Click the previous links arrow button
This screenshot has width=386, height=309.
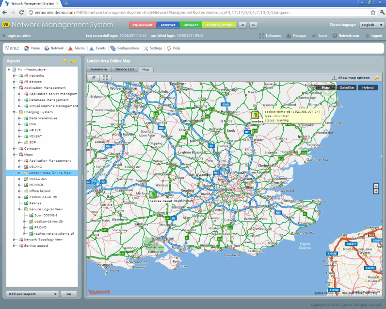coord(242,25)
